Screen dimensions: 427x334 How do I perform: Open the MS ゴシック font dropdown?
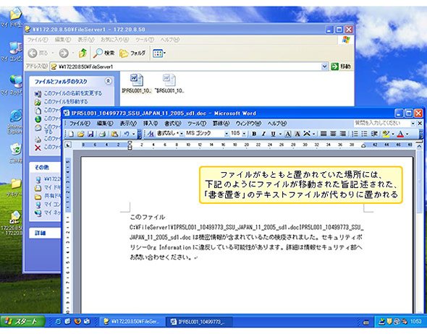(227, 134)
